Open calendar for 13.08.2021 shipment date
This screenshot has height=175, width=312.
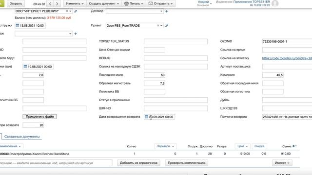18,25
